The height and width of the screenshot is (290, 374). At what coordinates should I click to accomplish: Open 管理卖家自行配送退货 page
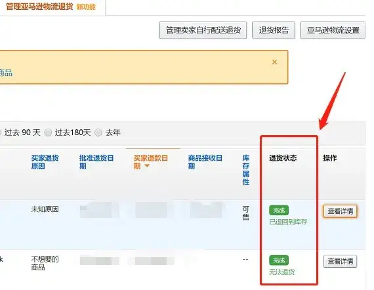pos(203,30)
